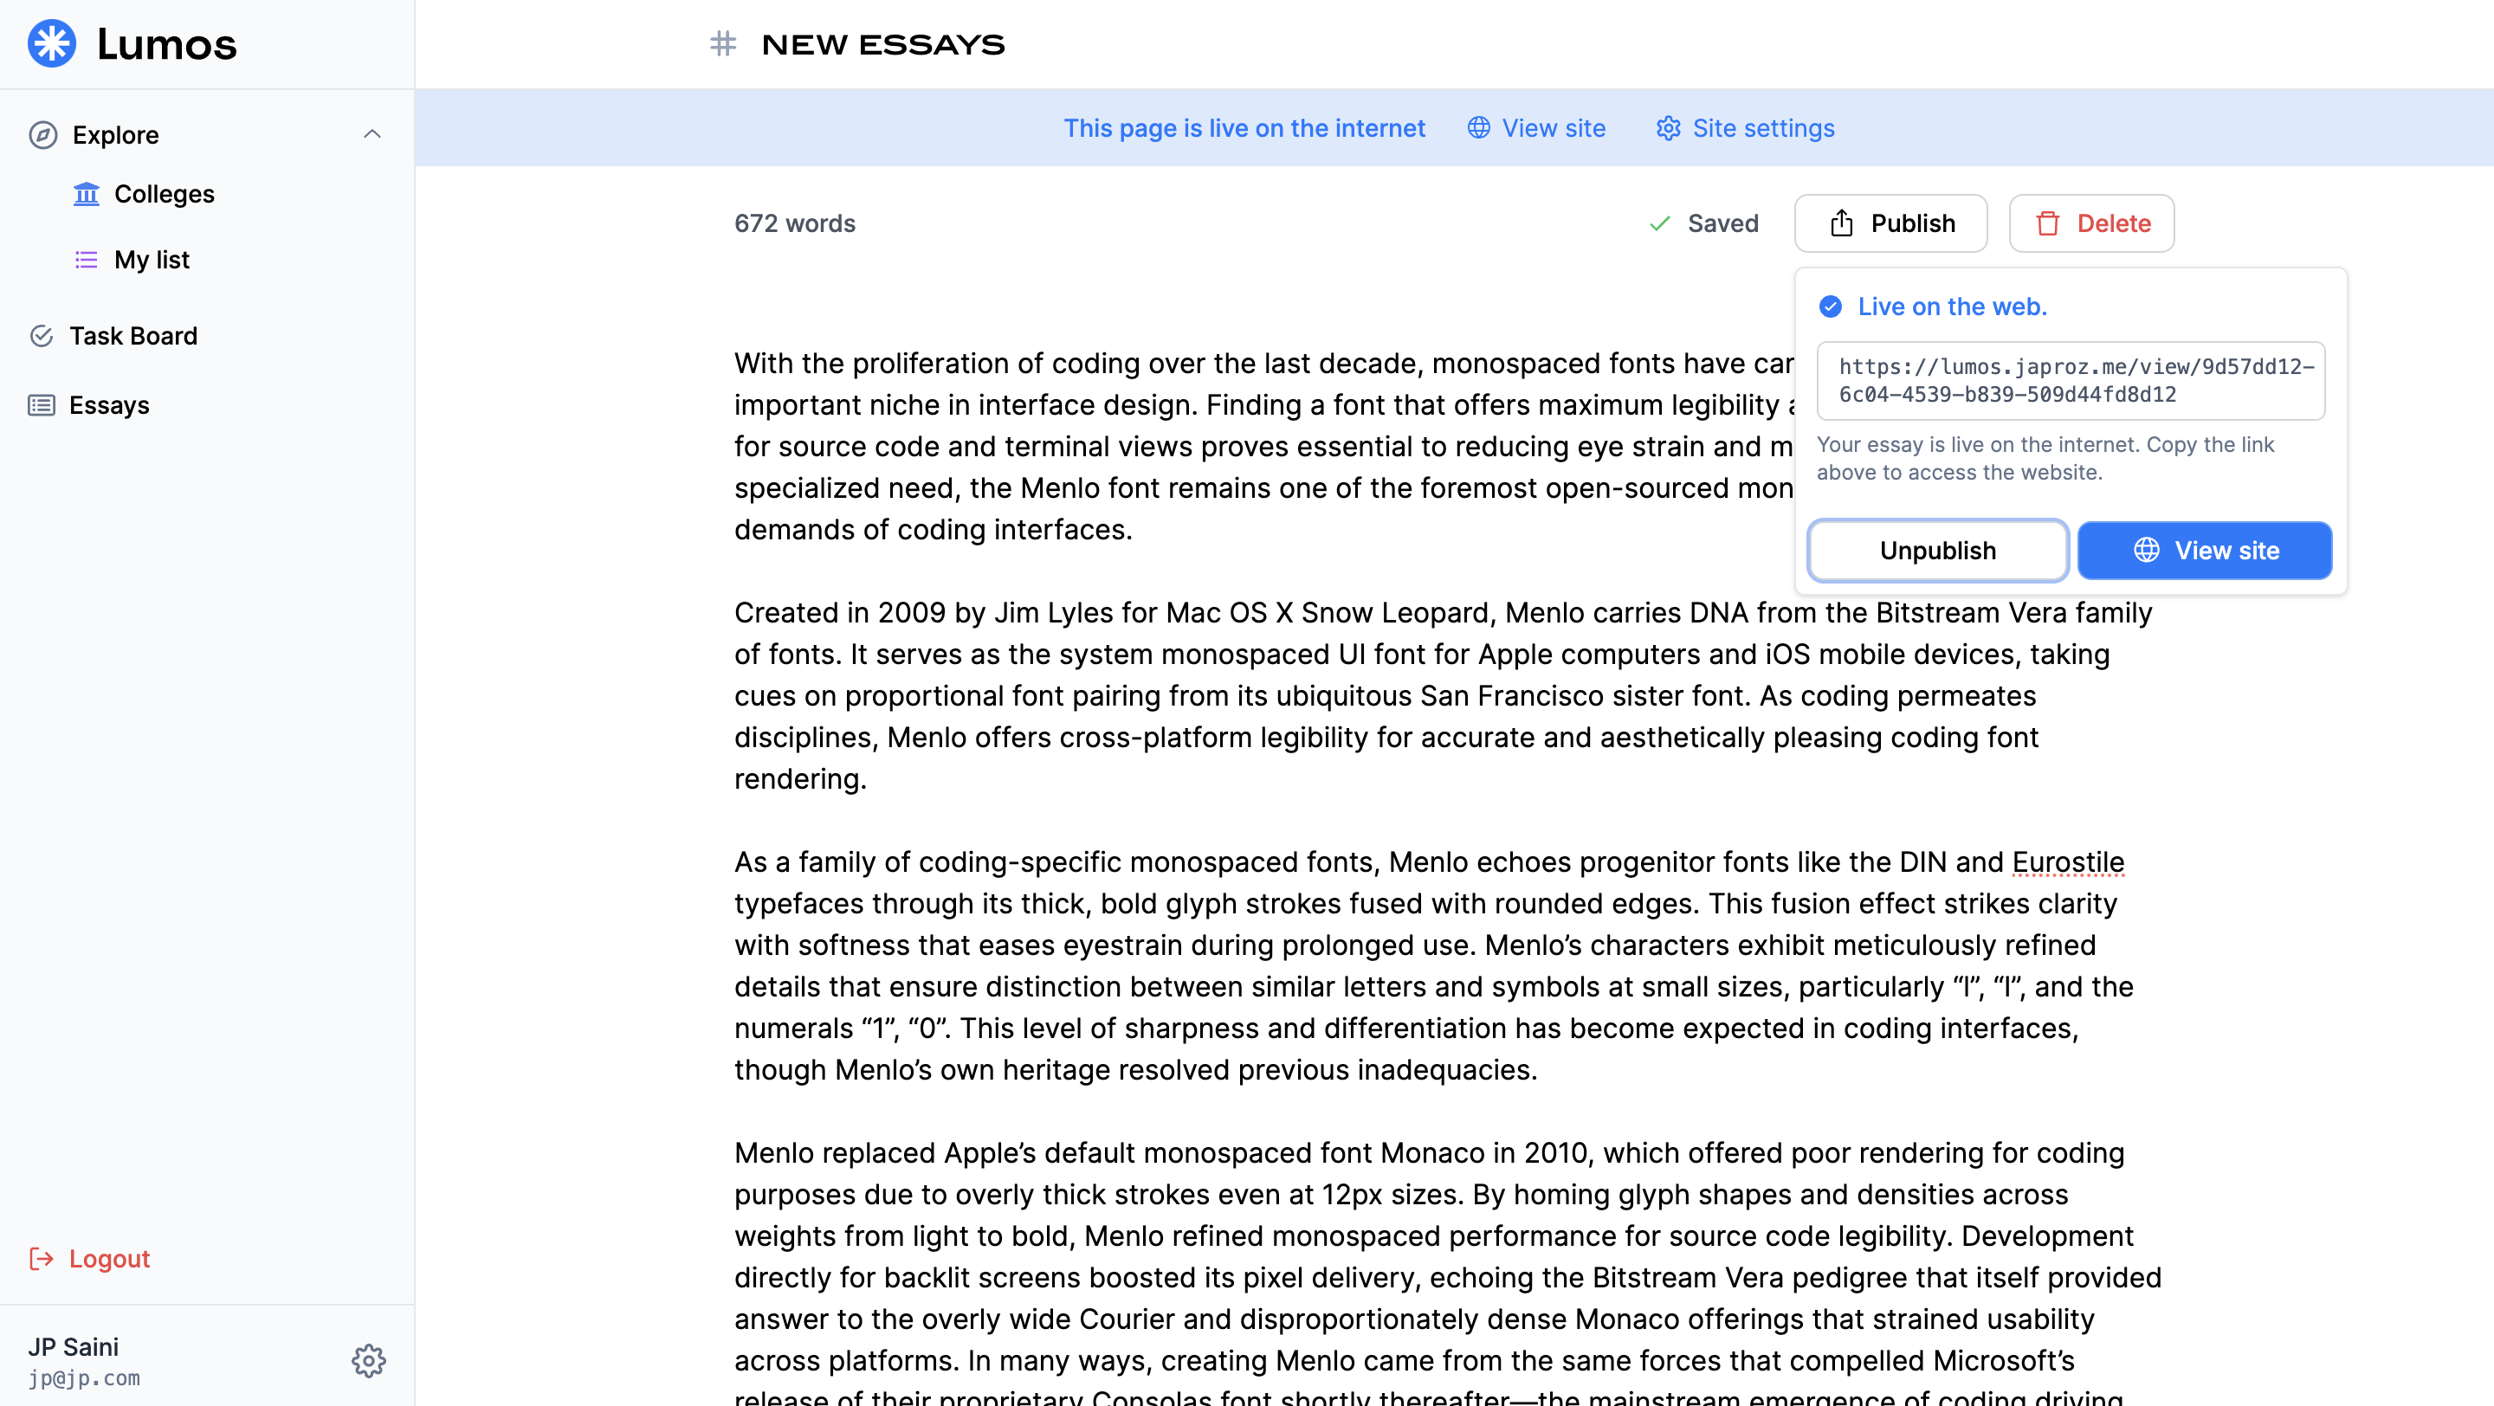Image resolution: width=2494 pixels, height=1406 pixels.
Task: Click the Task Board checkmark circle icon
Action: pos(42,336)
